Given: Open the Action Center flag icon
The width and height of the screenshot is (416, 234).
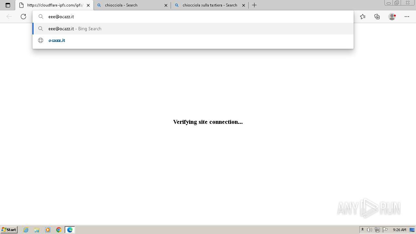Looking at the screenshot, I should [x=385, y=230].
